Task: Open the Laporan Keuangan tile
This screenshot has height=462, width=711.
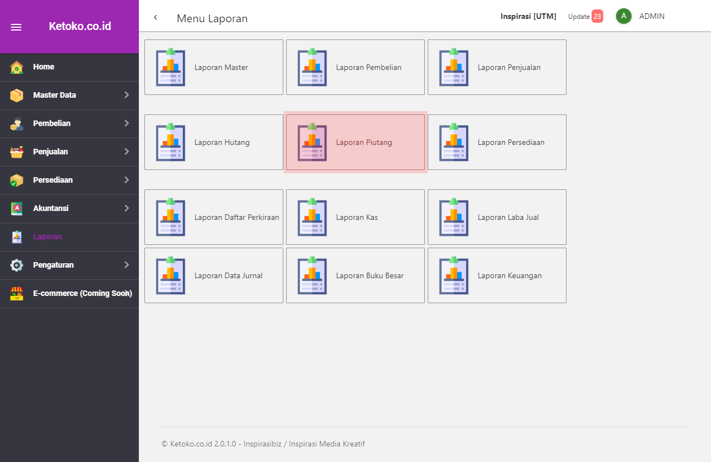Action: pyautogui.click(x=497, y=275)
